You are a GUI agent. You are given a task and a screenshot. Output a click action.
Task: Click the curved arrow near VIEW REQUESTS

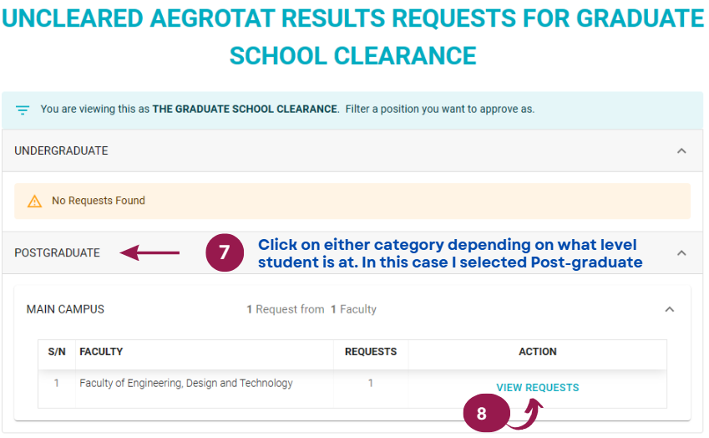click(x=526, y=414)
